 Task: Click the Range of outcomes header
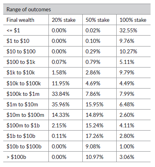[29, 10]
